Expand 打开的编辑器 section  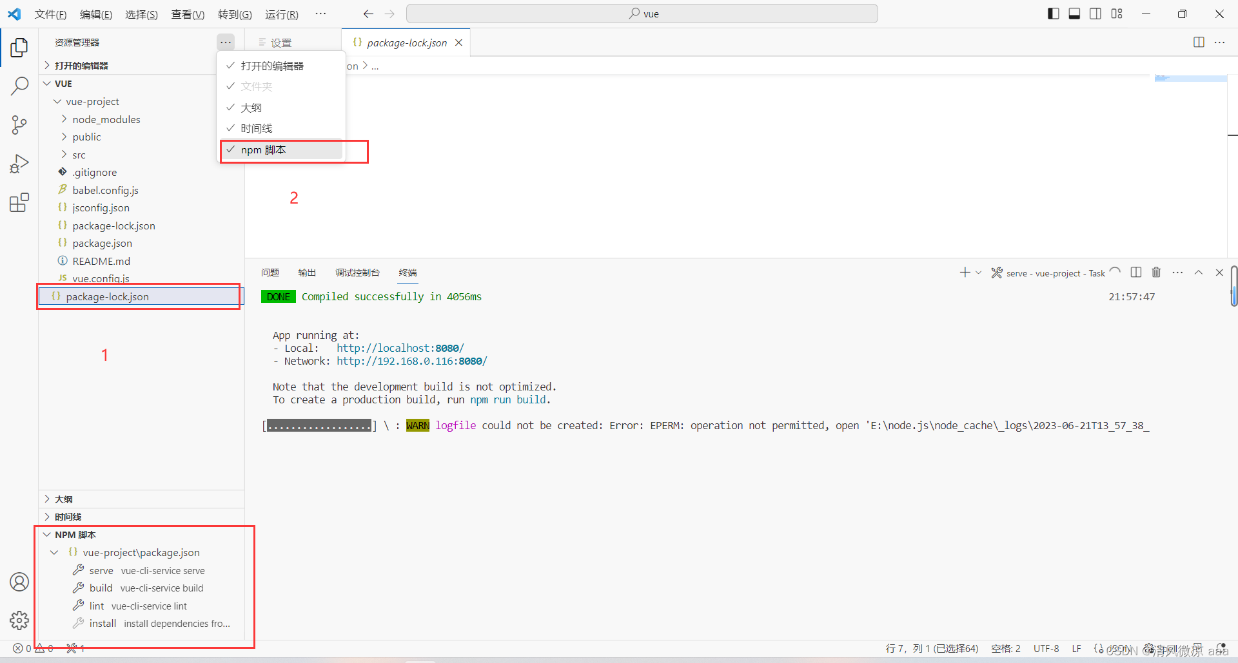tap(141, 66)
